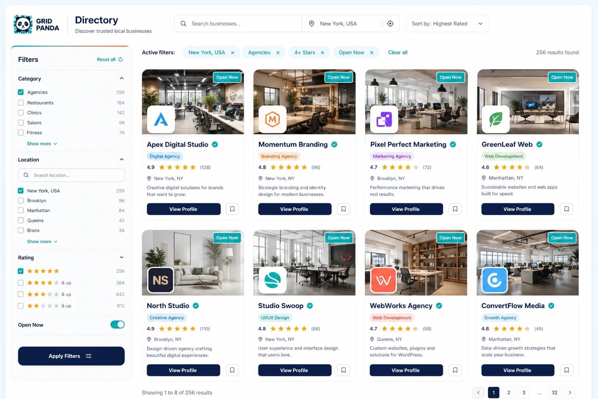Viewport: 598px width, 399px height.
Task: Use the current location crosshair icon
Action: pos(390,23)
